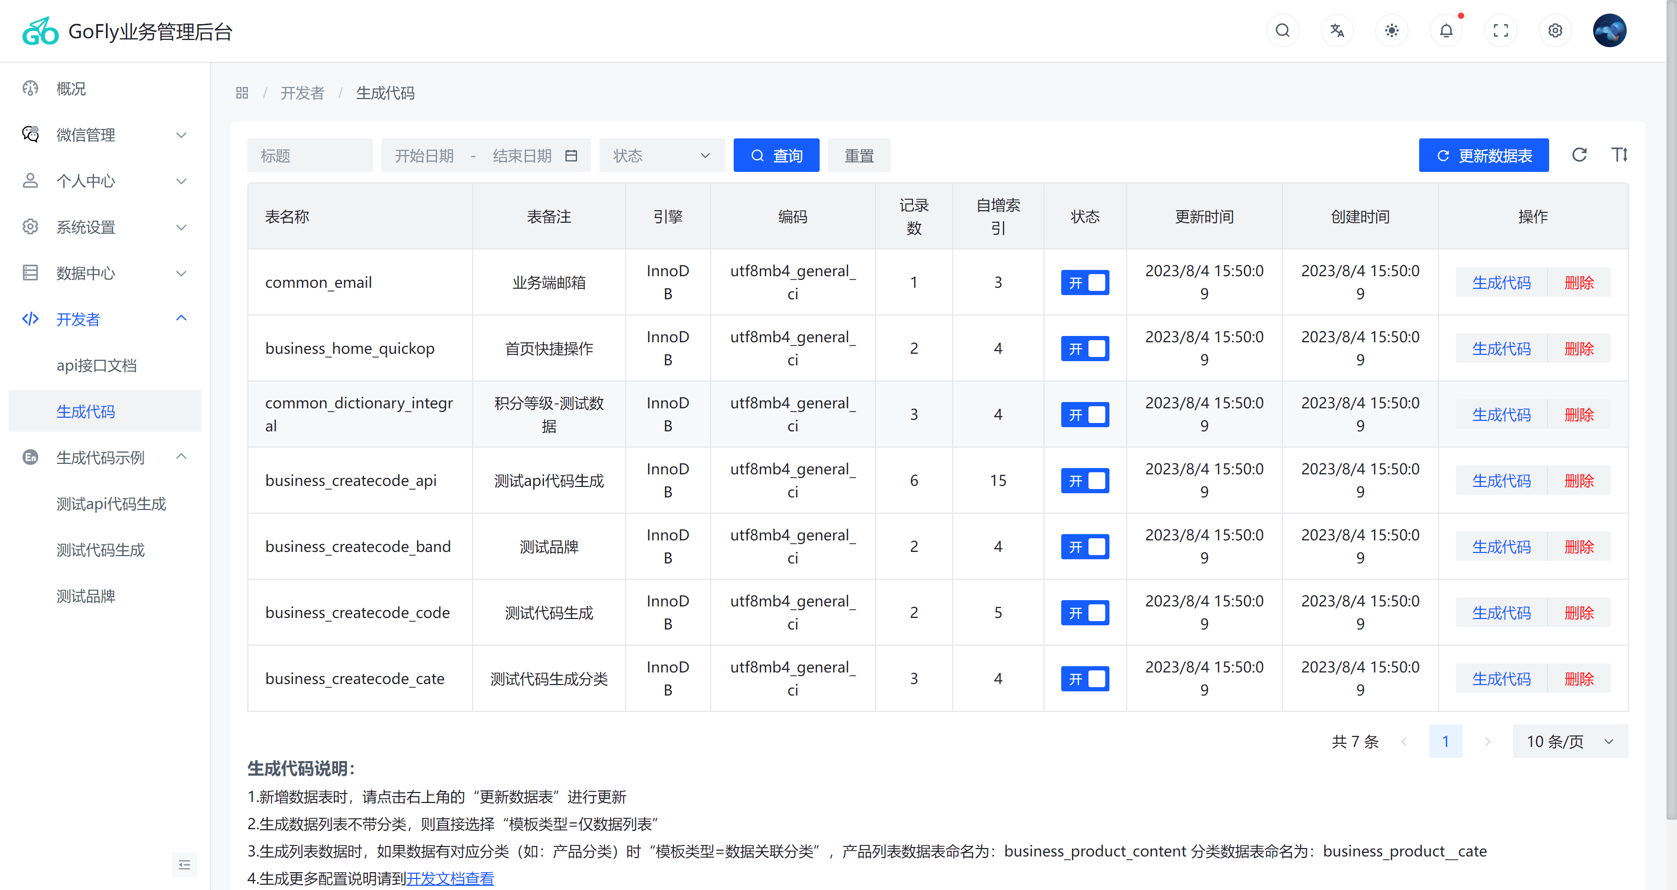The height and width of the screenshot is (890, 1677).
Task: Click the 标题 search input field
Action: pos(310,156)
